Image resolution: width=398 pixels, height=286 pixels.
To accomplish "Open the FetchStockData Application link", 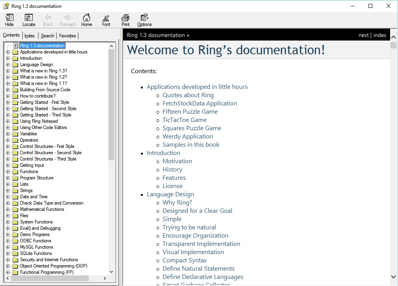I will [x=200, y=103].
